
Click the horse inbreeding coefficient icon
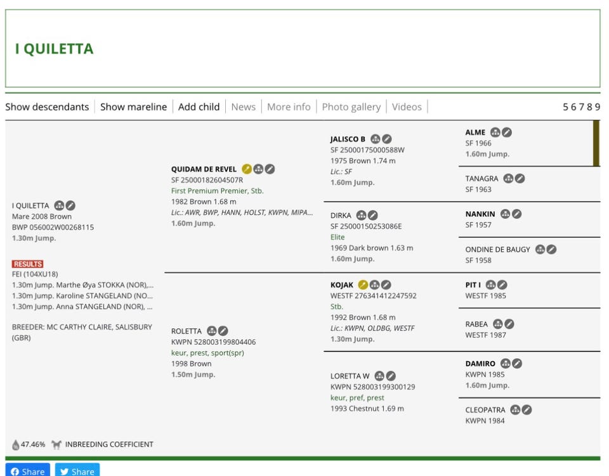point(56,444)
